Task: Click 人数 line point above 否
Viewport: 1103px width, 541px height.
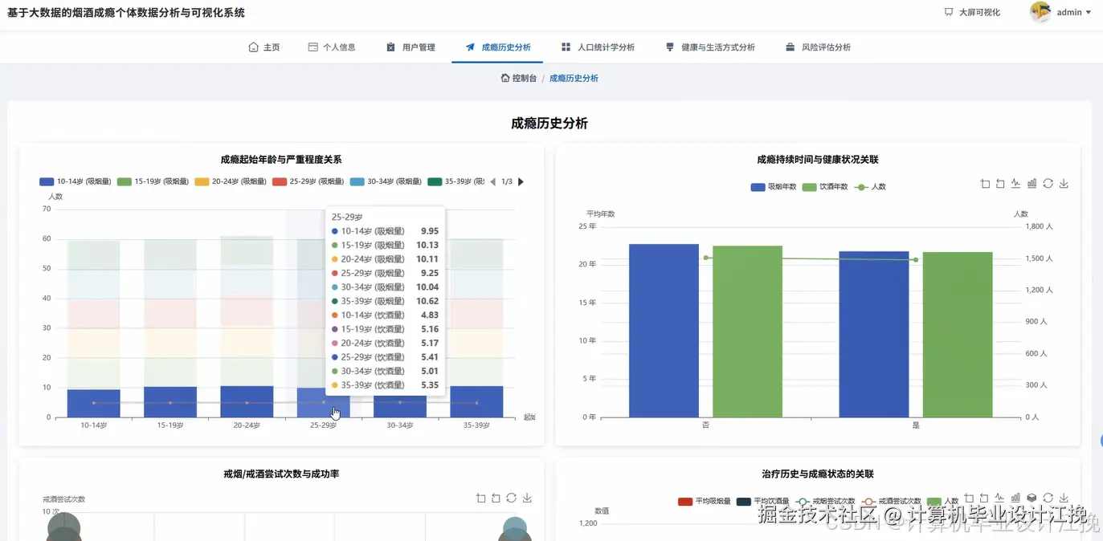Action: click(705, 258)
